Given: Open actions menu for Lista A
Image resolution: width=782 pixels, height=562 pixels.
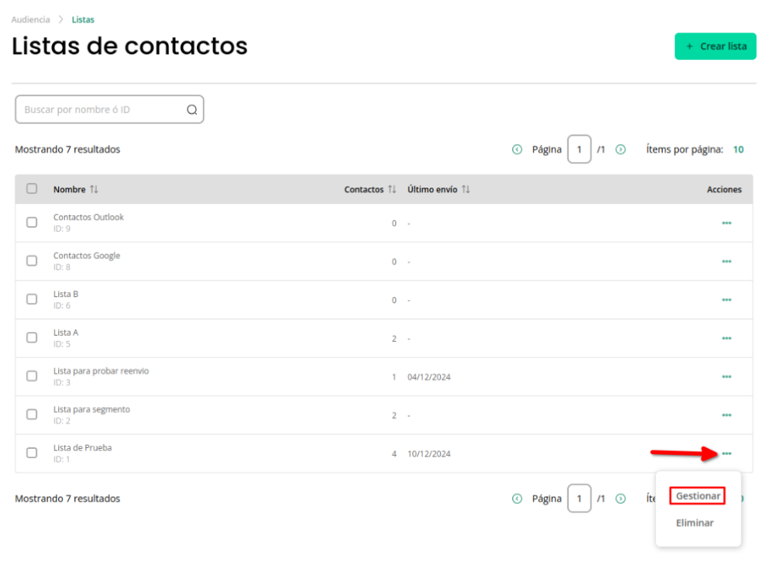Looking at the screenshot, I should pyautogui.click(x=727, y=338).
